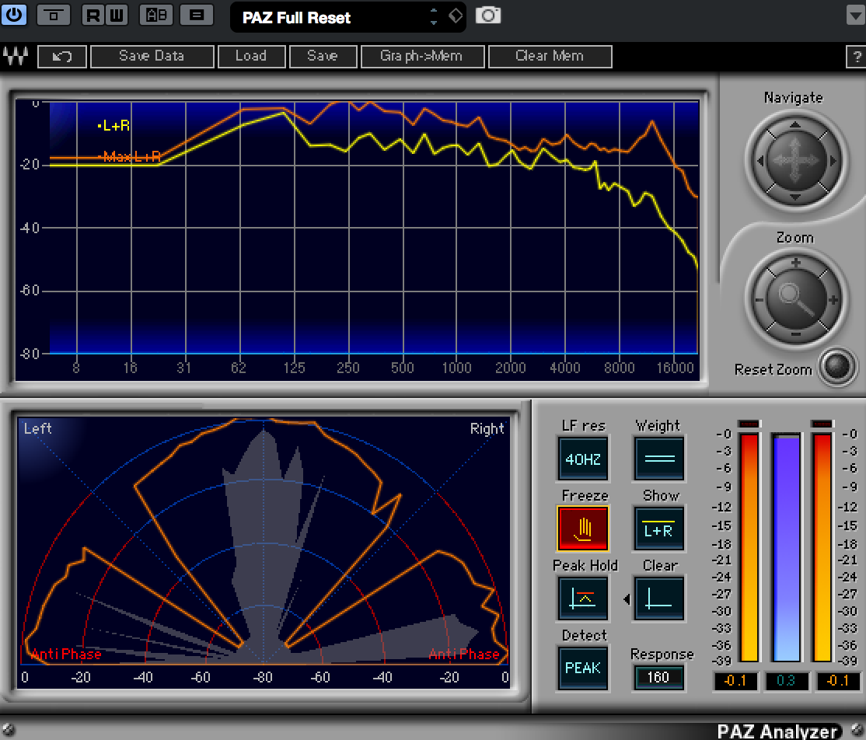
Task: Click the stereo position phase display
Action: [264, 552]
